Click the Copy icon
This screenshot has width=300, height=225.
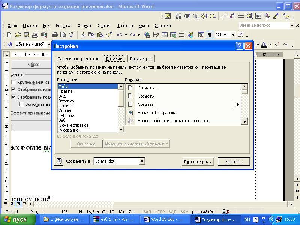[91, 35]
